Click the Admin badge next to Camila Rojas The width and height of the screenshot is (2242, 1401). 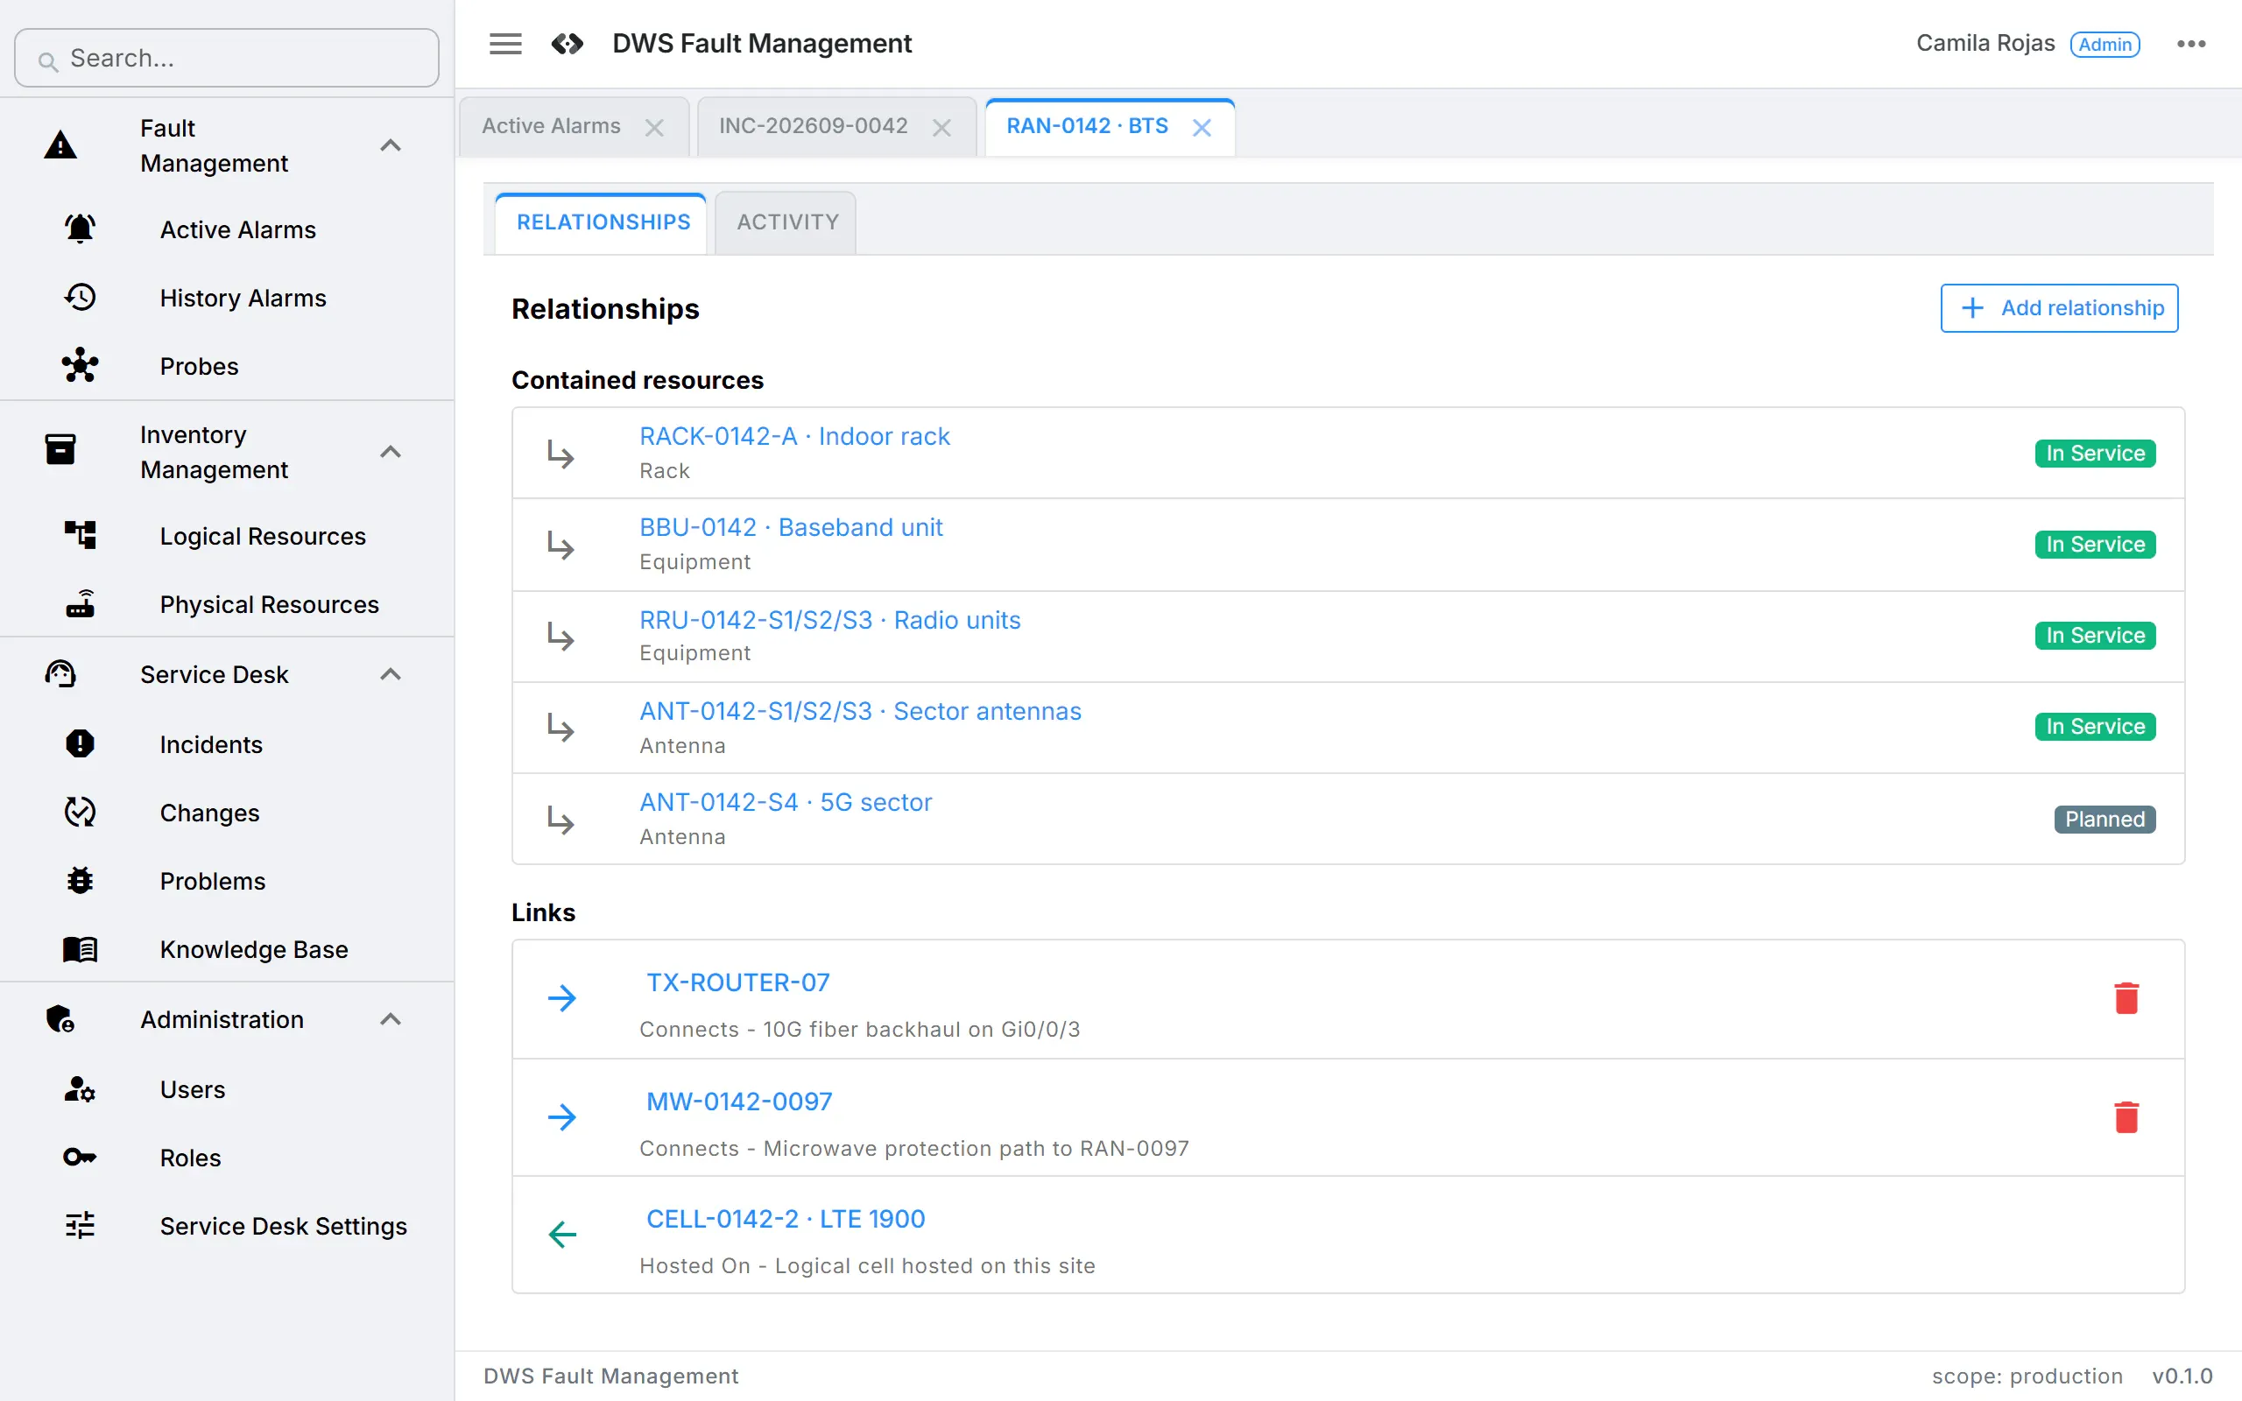tap(2105, 44)
